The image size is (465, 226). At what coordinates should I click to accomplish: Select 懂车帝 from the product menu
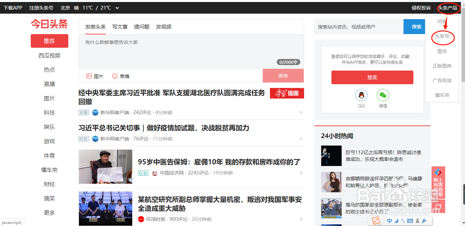pos(442,95)
